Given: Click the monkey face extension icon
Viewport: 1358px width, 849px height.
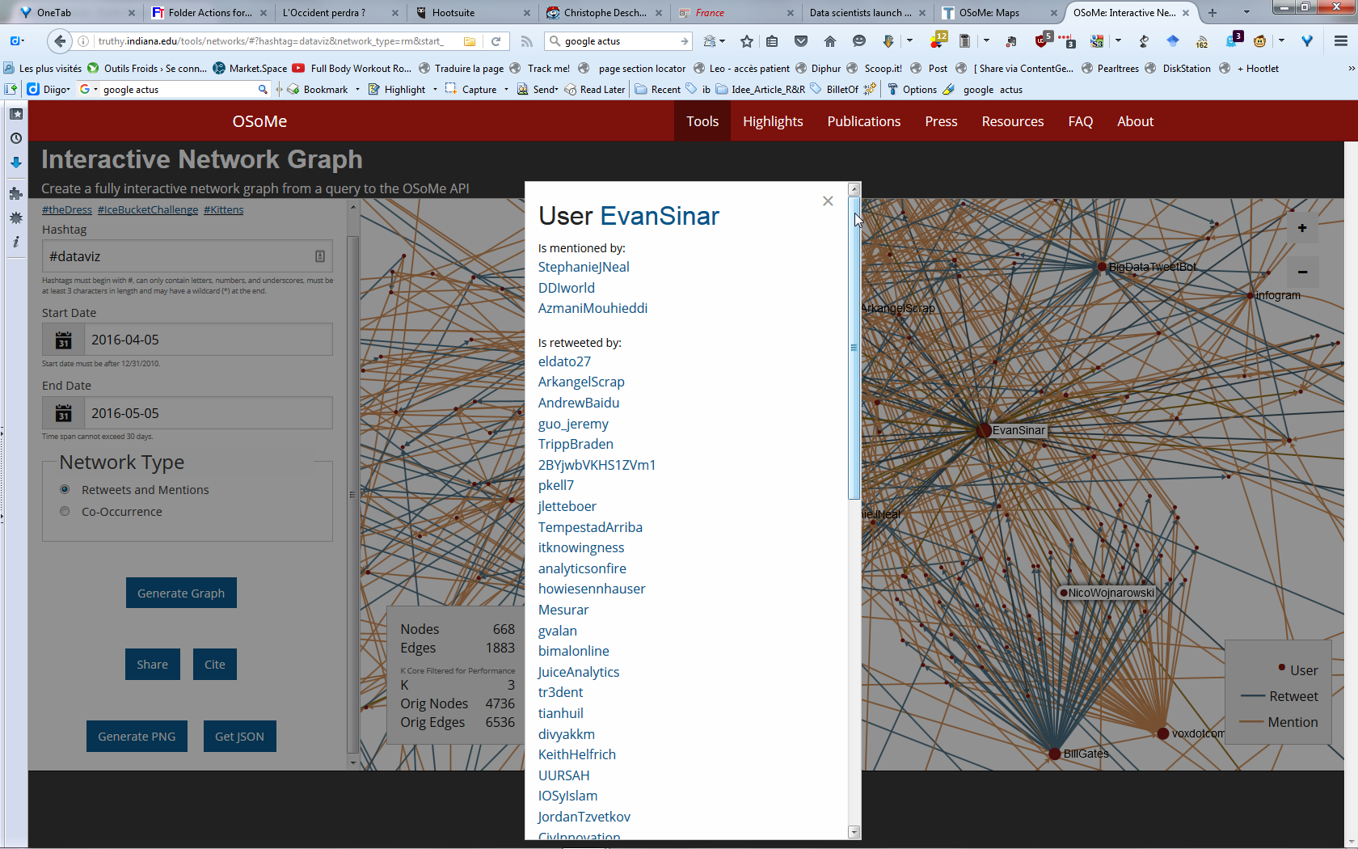Looking at the screenshot, I should (x=1259, y=41).
